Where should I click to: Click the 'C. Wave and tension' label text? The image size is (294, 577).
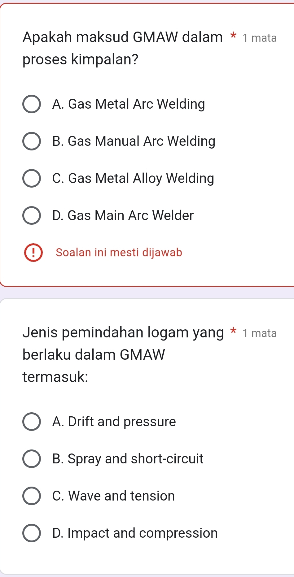point(113,496)
